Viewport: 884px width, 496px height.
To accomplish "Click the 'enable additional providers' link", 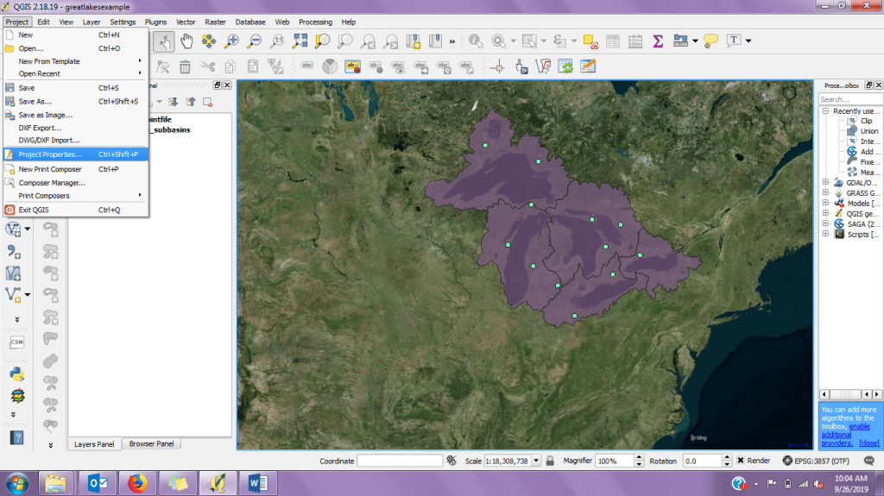I will pyautogui.click(x=859, y=427).
